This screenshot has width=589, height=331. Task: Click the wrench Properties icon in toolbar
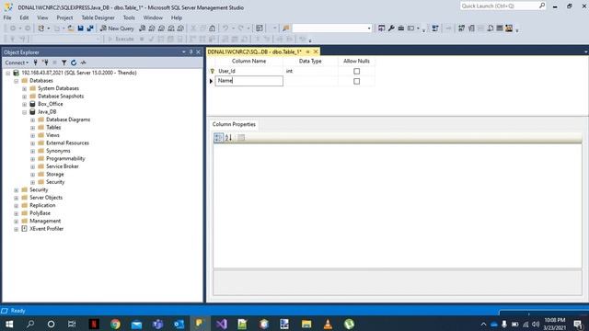pos(391,29)
